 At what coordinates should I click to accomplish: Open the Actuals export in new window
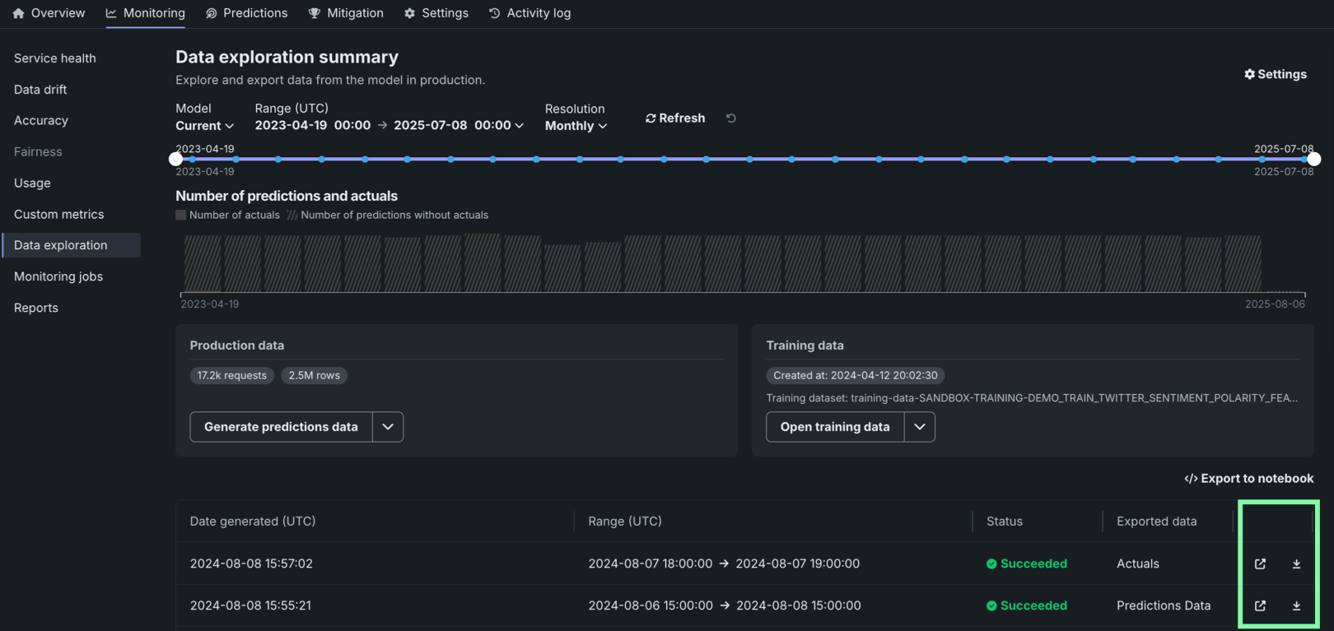(x=1260, y=564)
